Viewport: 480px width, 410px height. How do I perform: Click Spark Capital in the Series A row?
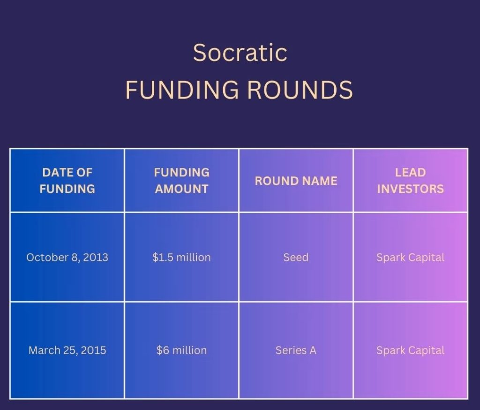pos(410,350)
